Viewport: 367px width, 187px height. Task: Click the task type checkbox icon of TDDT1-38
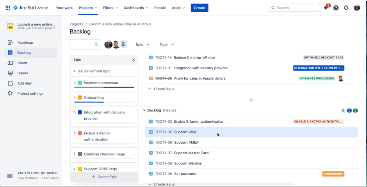click(151, 163)
